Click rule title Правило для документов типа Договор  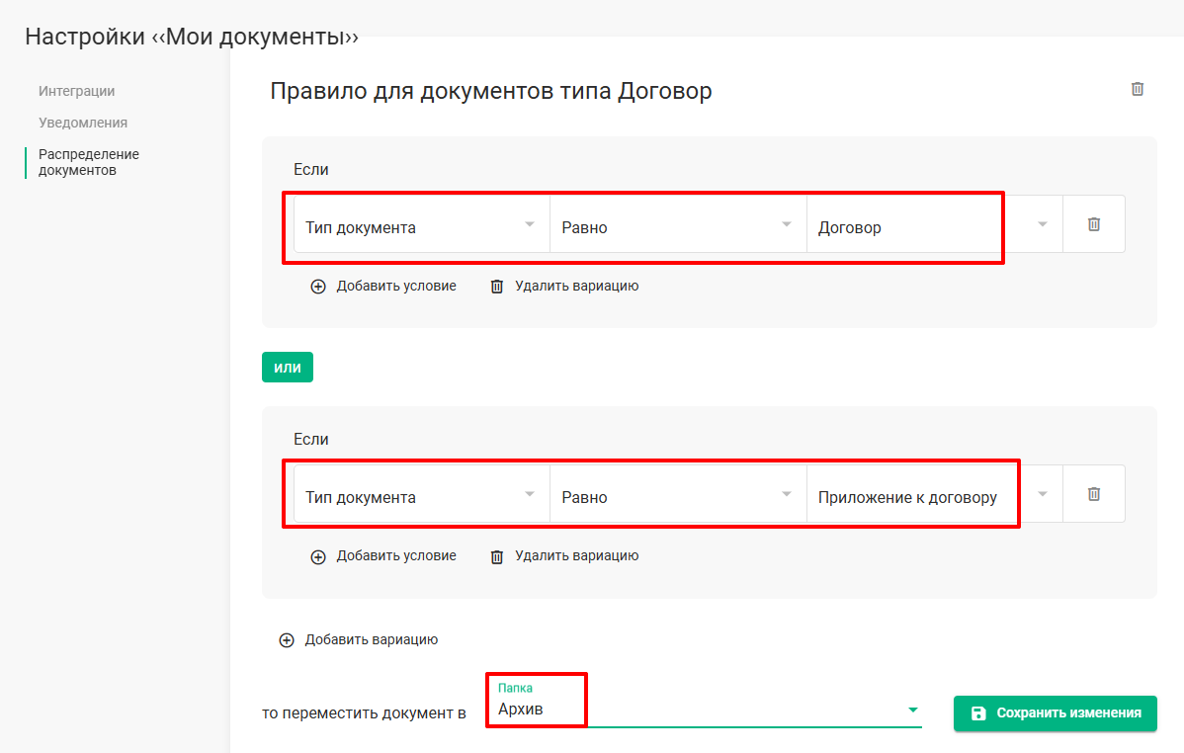pyautogui.click(x=491, y=91)
